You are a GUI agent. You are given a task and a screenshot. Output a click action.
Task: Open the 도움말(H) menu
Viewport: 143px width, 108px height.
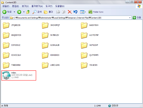click(x=60, y=6)
